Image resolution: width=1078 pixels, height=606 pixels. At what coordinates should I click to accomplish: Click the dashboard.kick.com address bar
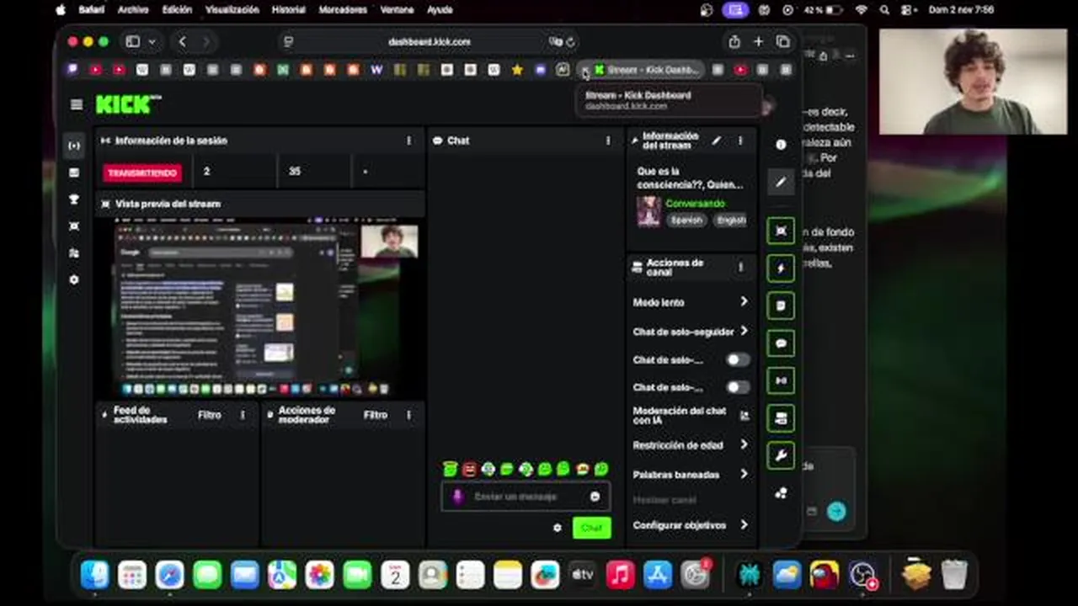tap(430, 41)
